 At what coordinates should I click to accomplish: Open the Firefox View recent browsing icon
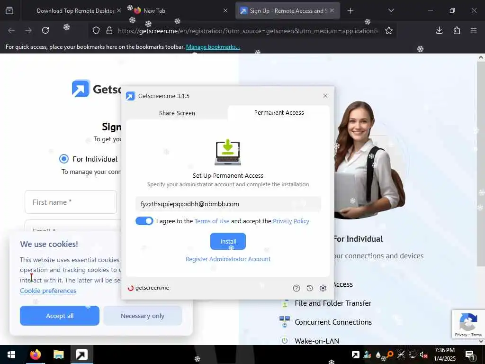(x=9, y=10)
